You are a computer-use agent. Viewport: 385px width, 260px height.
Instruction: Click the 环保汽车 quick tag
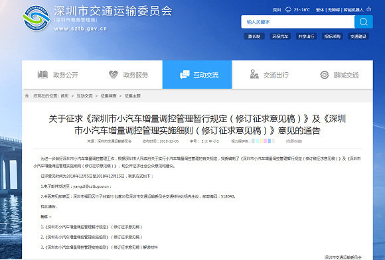pos(280,36)
